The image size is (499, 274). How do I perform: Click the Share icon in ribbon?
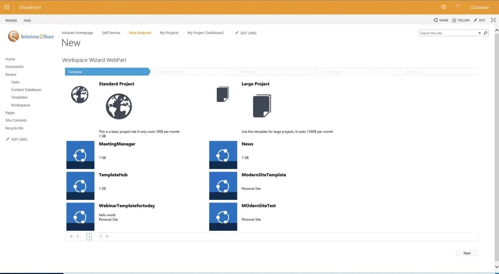click(x=436, y=20)
